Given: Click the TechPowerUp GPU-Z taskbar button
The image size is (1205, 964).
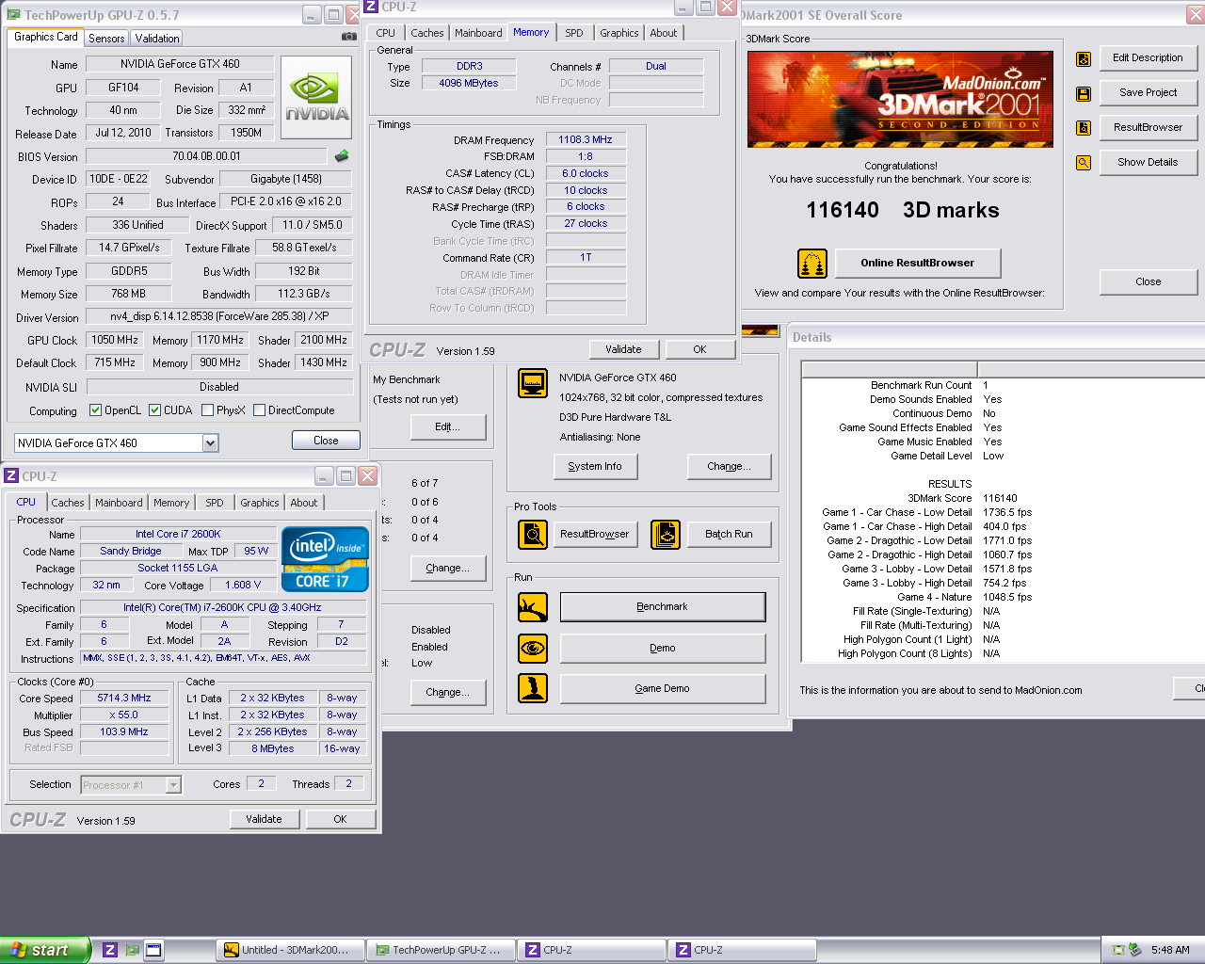Looking at the screenshot, I should (441, 950).
